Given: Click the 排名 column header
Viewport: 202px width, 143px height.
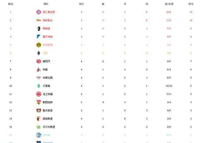Looking at the screenshot, I should (x=10, y=4).
